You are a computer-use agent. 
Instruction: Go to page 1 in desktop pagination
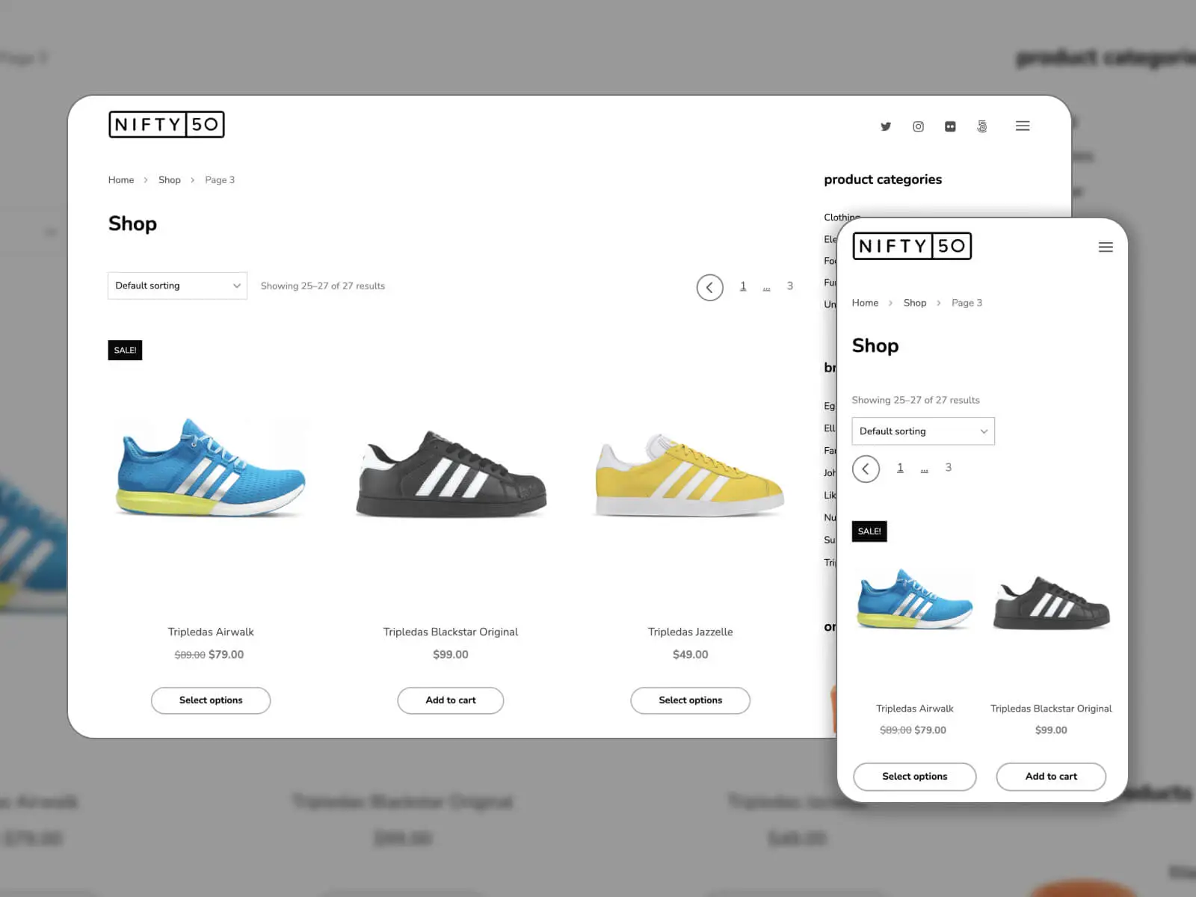743,286
